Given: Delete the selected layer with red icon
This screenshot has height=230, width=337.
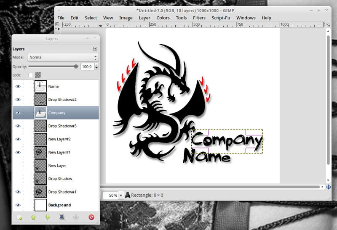Looking at the screenshot, I should point(91,217).
